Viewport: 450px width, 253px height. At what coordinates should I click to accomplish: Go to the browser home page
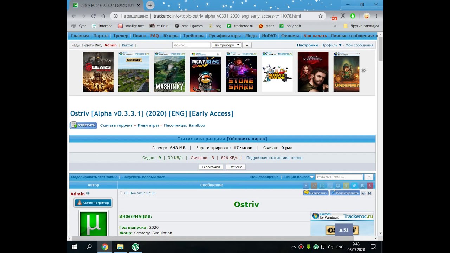tap(103, 16)
